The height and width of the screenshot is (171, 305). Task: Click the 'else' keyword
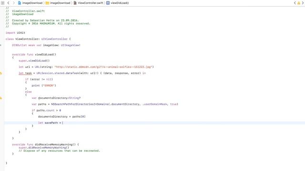pyautogui.click(x=29, y=92)
